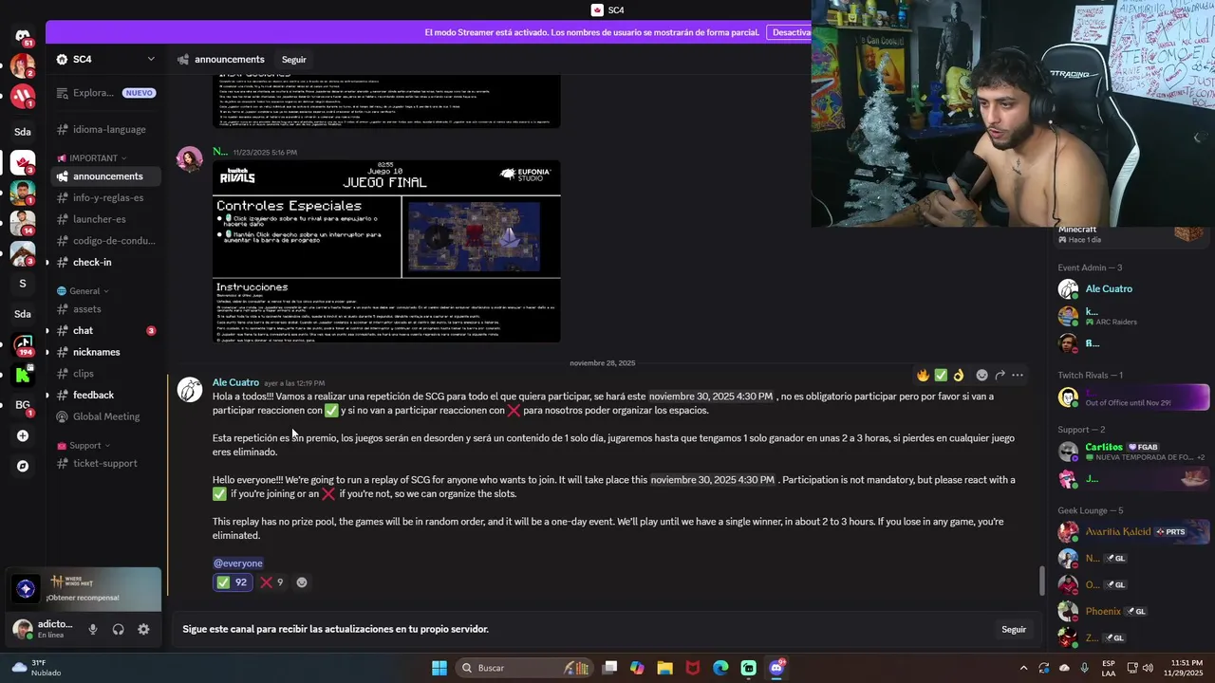Open the launcher-es channel
1215x683 pixels.
105,219
